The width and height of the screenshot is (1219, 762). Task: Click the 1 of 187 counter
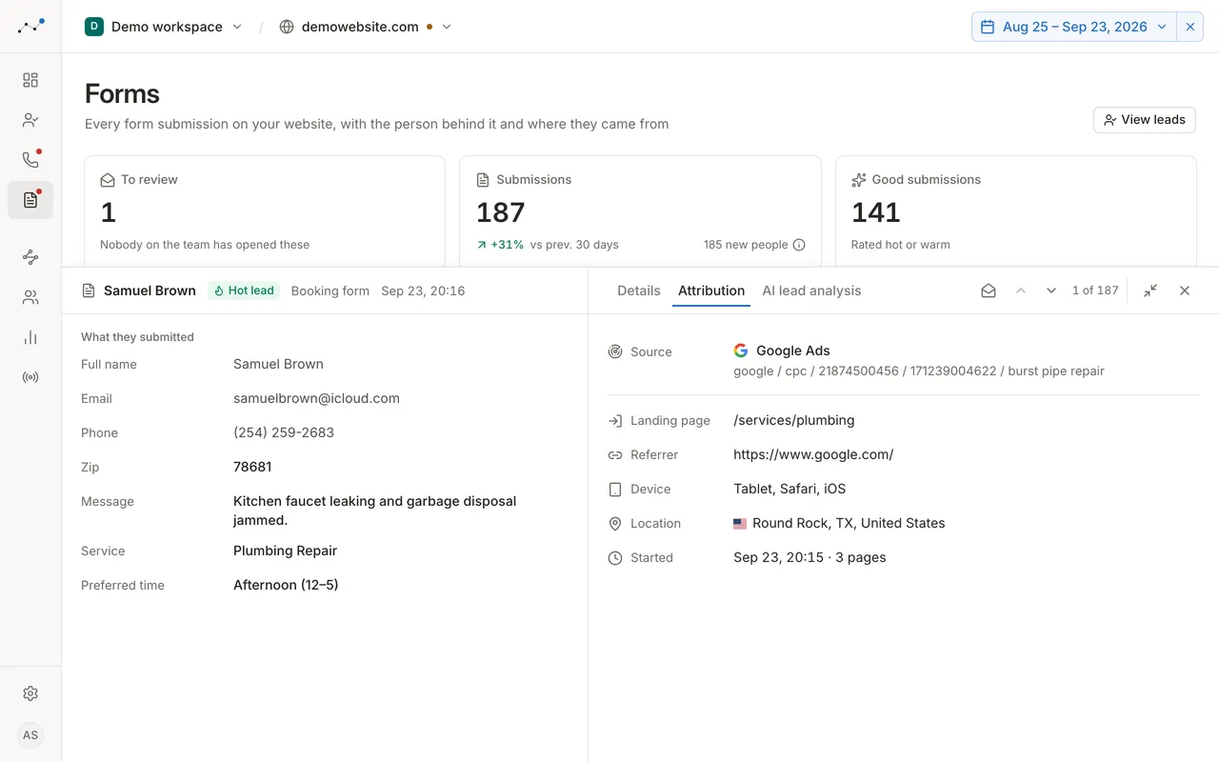[x=1095, y=291]
